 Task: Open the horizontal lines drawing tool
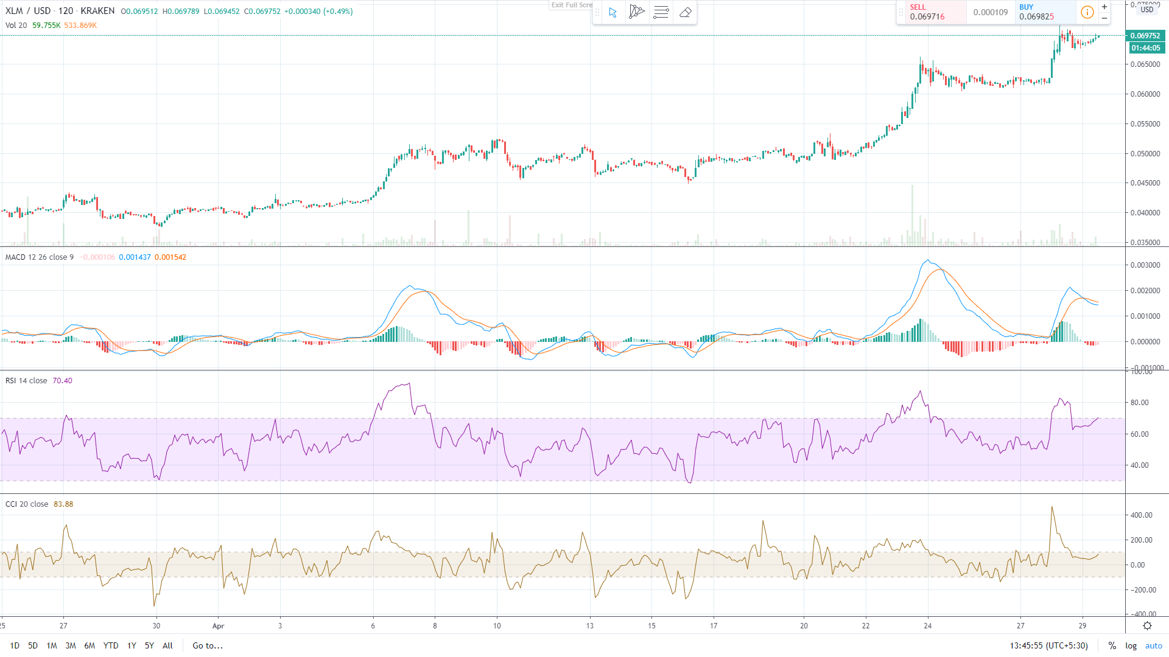[x=661, y=12]
